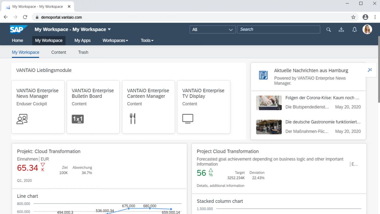The height and width of the screenshot is (214, 380).
Task: Click the Stacked column chart heading
Action: (x=220, y=201)
